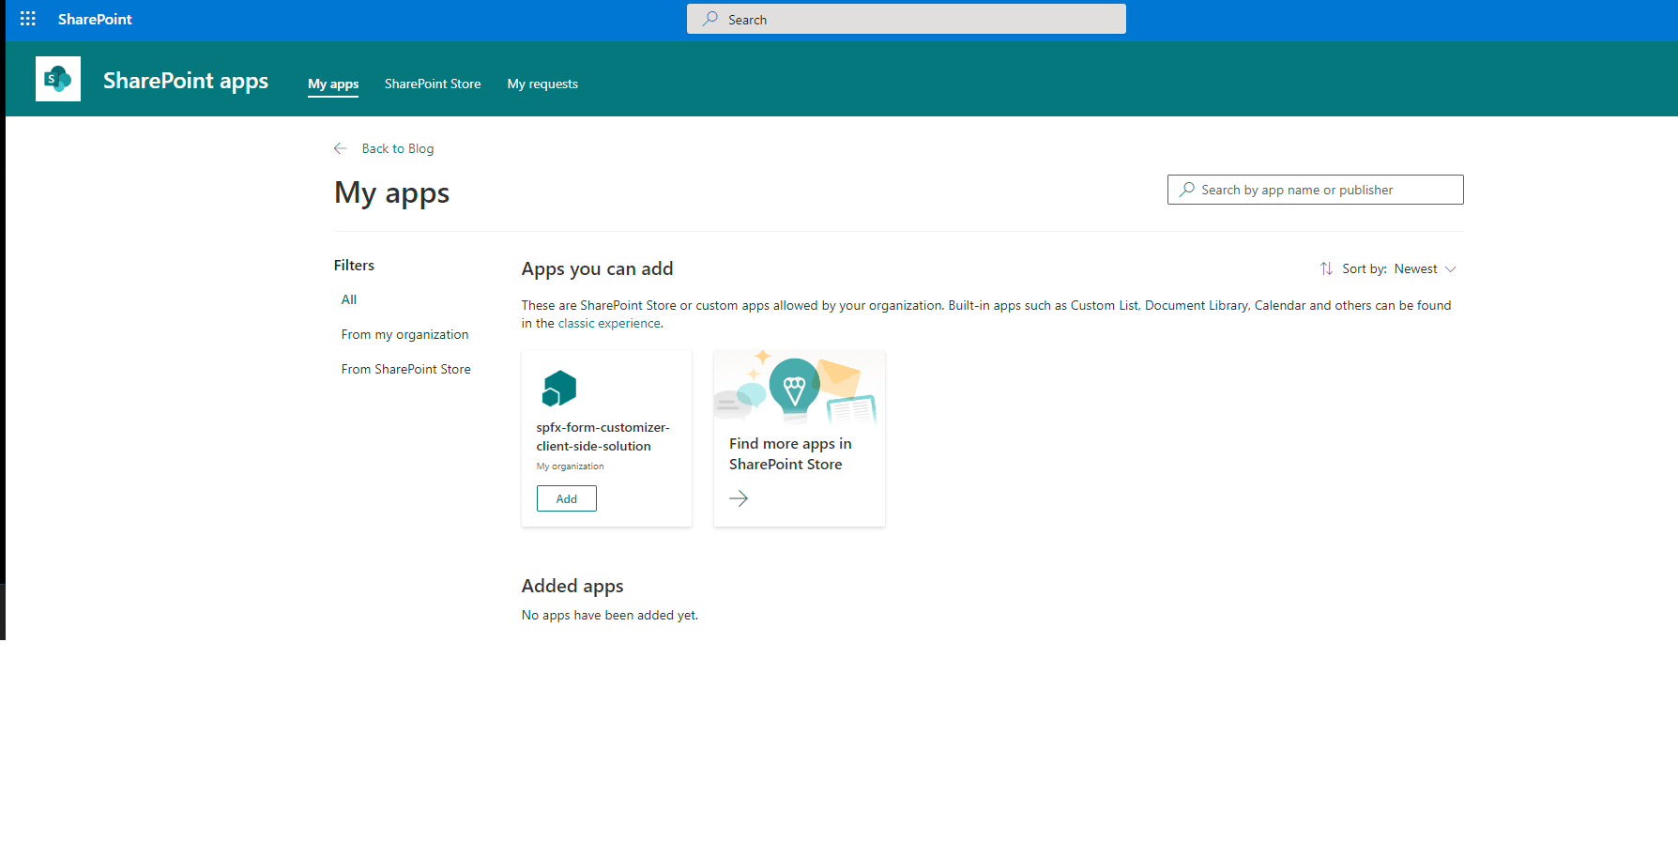Click the arrow on Find more apps card
The height and width of the screenshot is (841, 1678).
coord(739,498)
